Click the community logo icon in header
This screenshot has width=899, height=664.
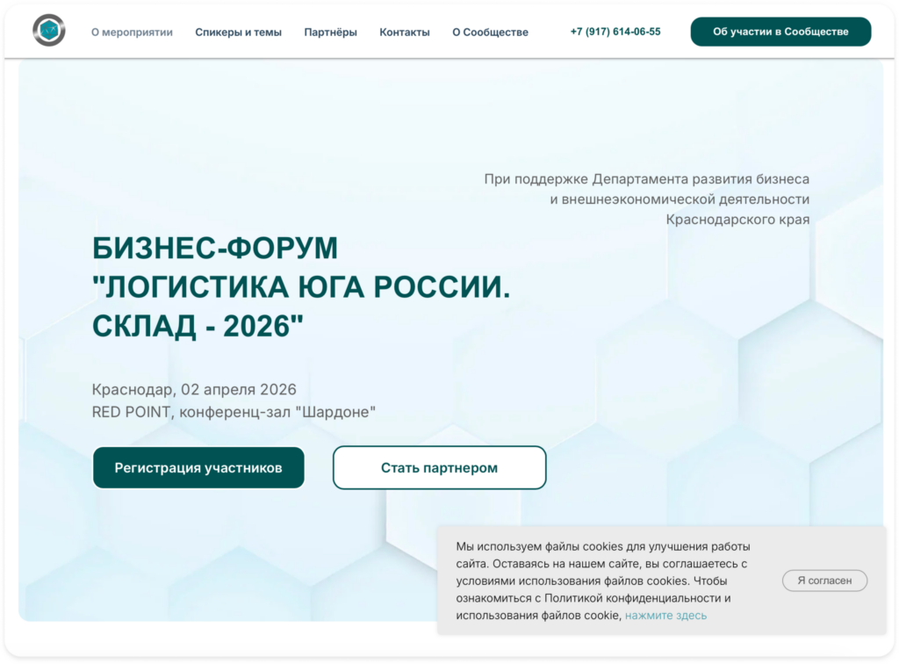(x=49, y=32)
